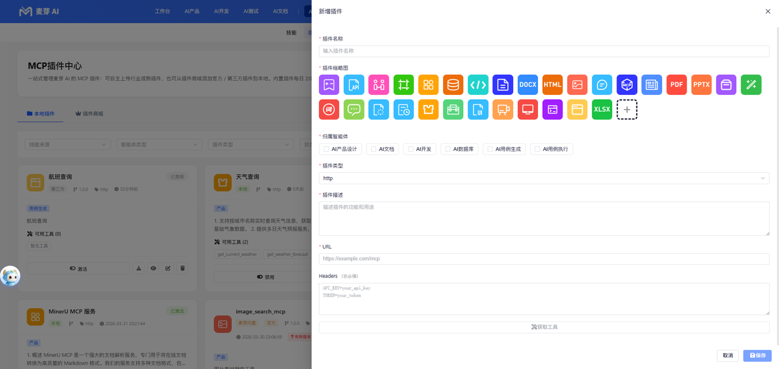The width and height of the screenshot is (779, 369).
Task: Select the green crop frame thumbnail icon
Action: click(403, 85)
